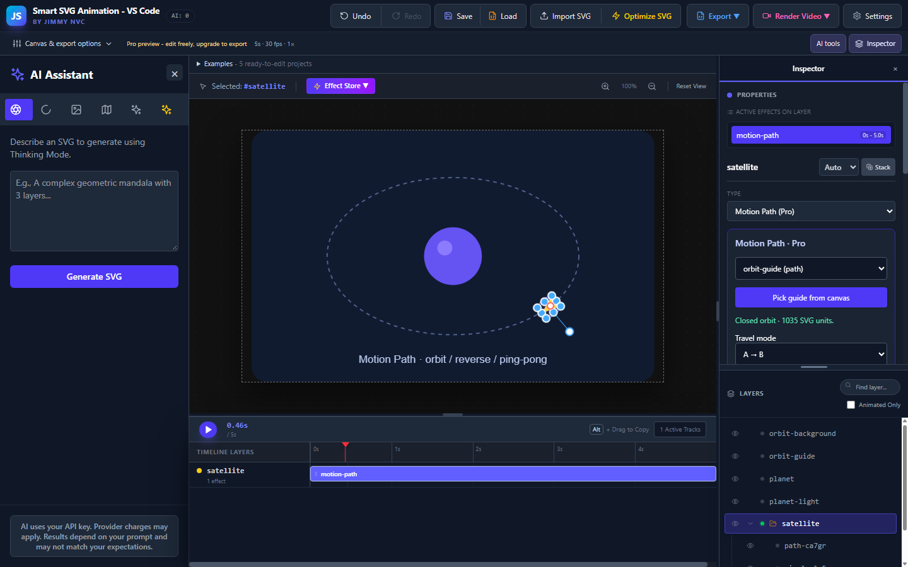The image size is (908, 567).
Task: Click the Undo button
Action: 356,16
